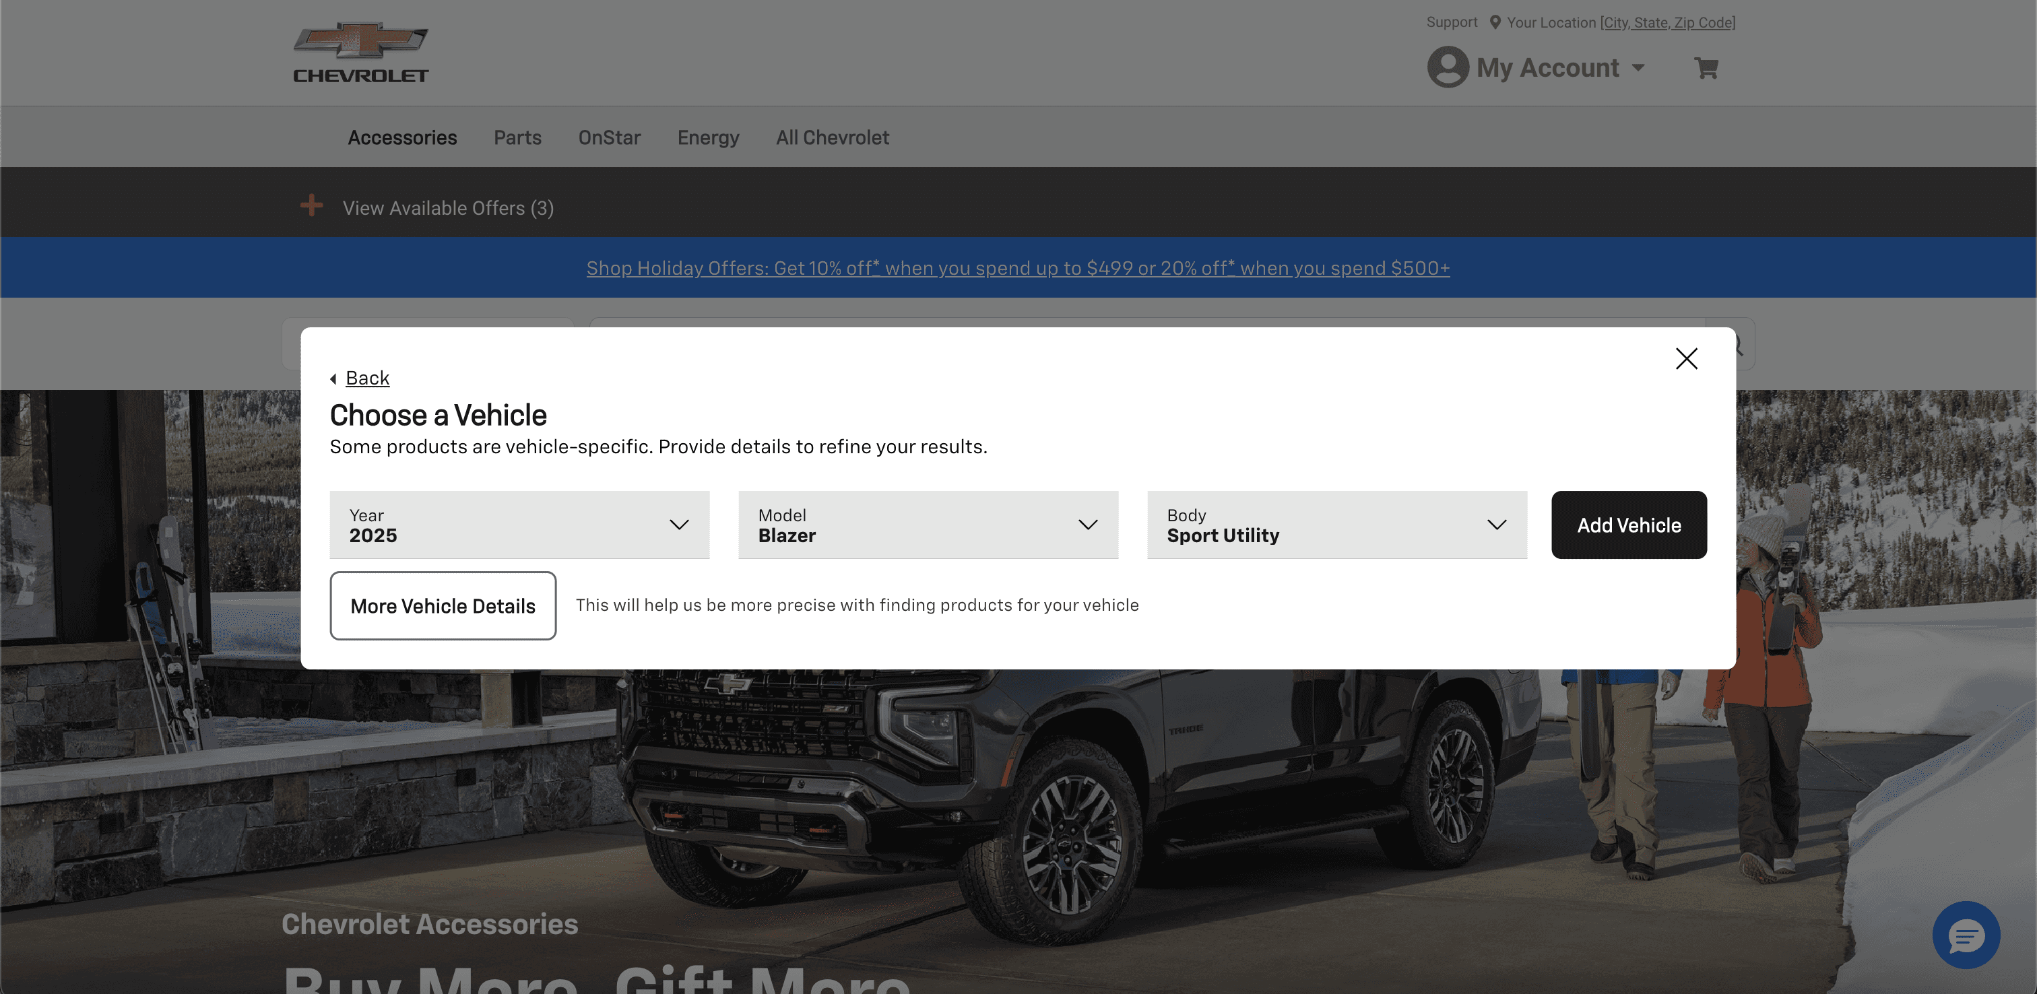Click the orange plus offers icon

click(312, 205)
